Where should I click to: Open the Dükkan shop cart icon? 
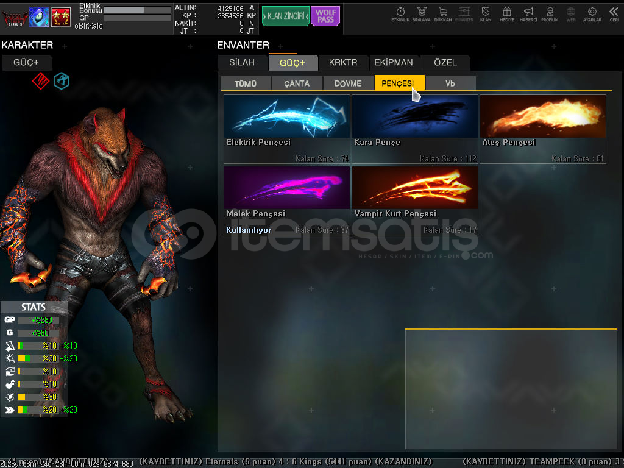(443, 15)
